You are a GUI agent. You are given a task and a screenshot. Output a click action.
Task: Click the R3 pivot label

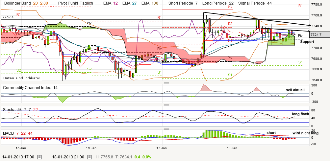pos(230,7)
